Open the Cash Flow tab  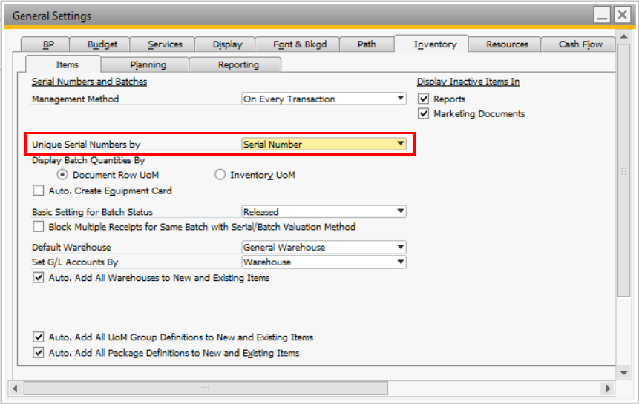click(580, 44)
